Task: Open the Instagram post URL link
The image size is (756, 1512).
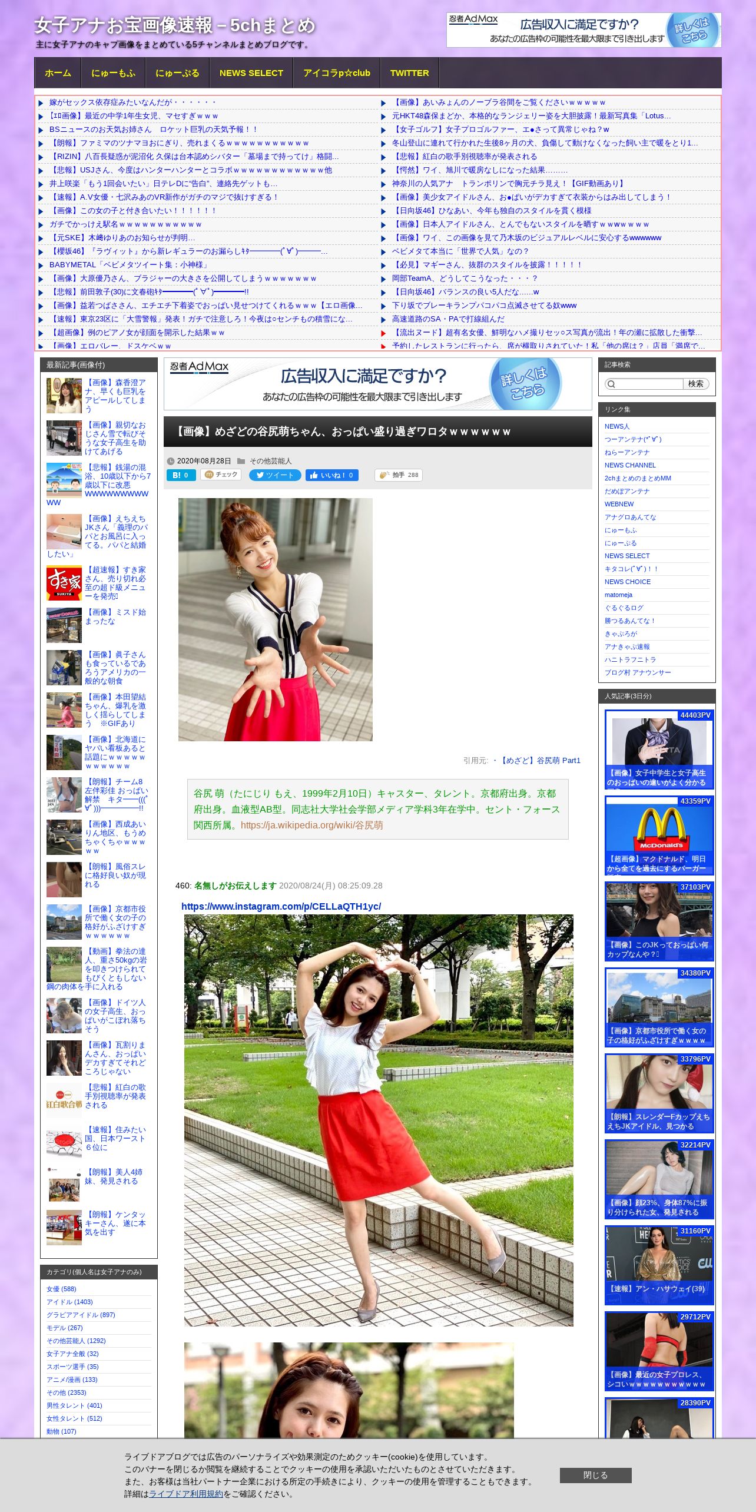Action: 281,906
